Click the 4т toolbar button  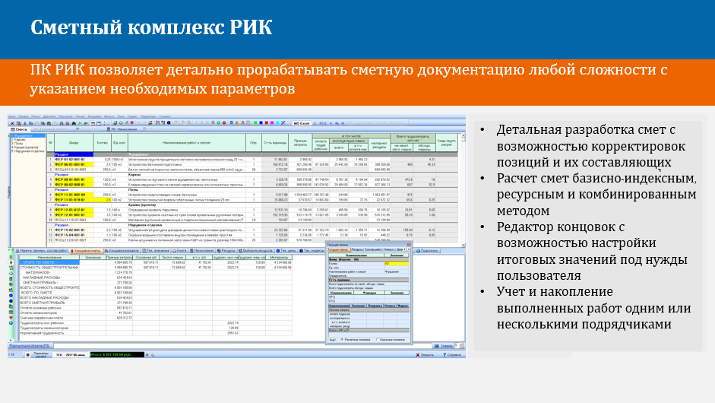pos(343,123)
